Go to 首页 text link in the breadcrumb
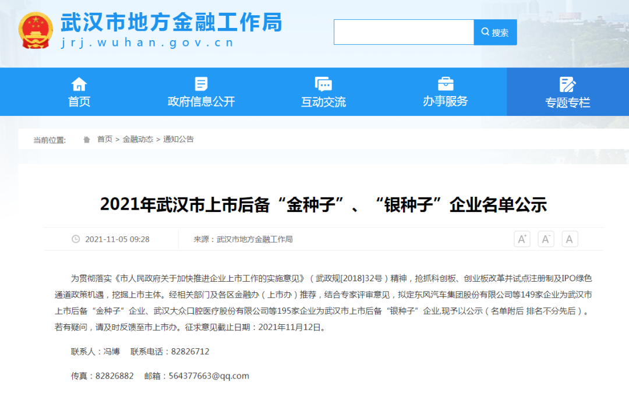Viewport: 629px width, 393px height. pos(105,140)
